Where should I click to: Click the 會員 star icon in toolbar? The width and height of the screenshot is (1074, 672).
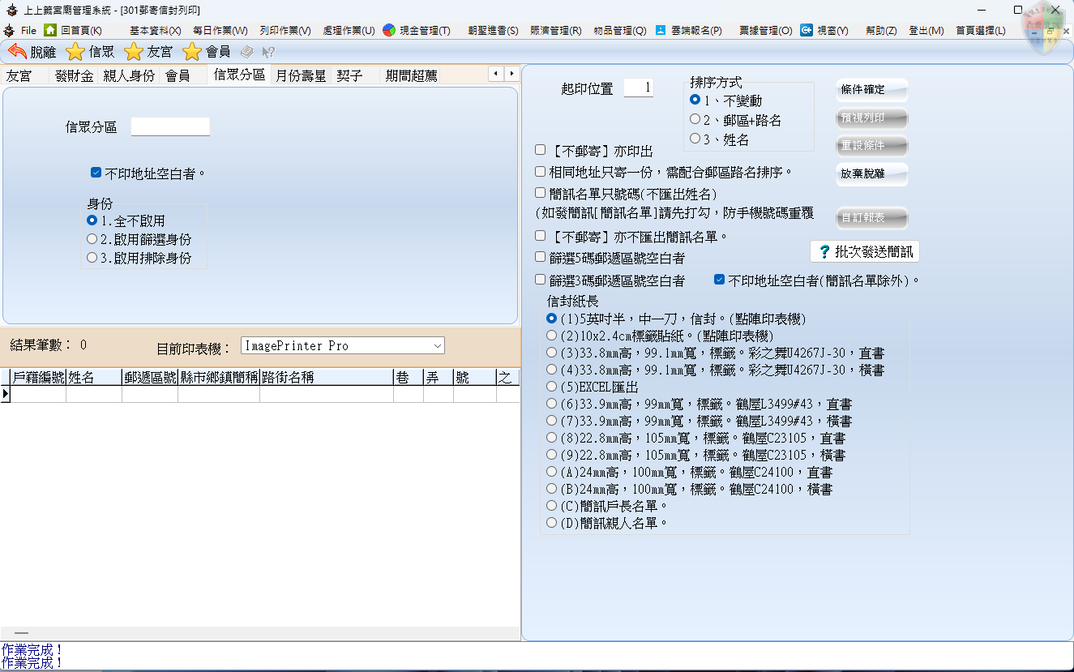coord(192,52)
